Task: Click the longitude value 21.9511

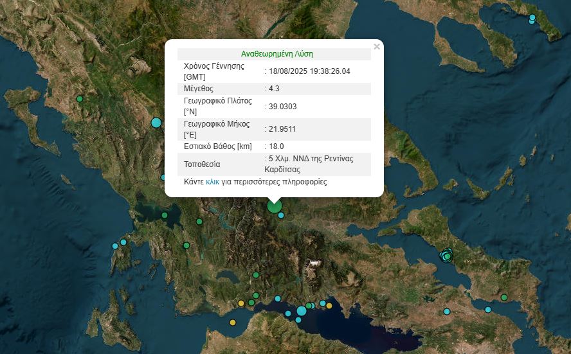Action: click(282, 129)
